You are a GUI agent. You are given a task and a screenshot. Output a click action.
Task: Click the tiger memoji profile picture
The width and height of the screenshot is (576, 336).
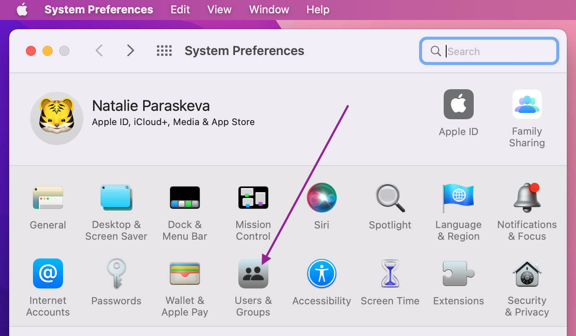57,118
